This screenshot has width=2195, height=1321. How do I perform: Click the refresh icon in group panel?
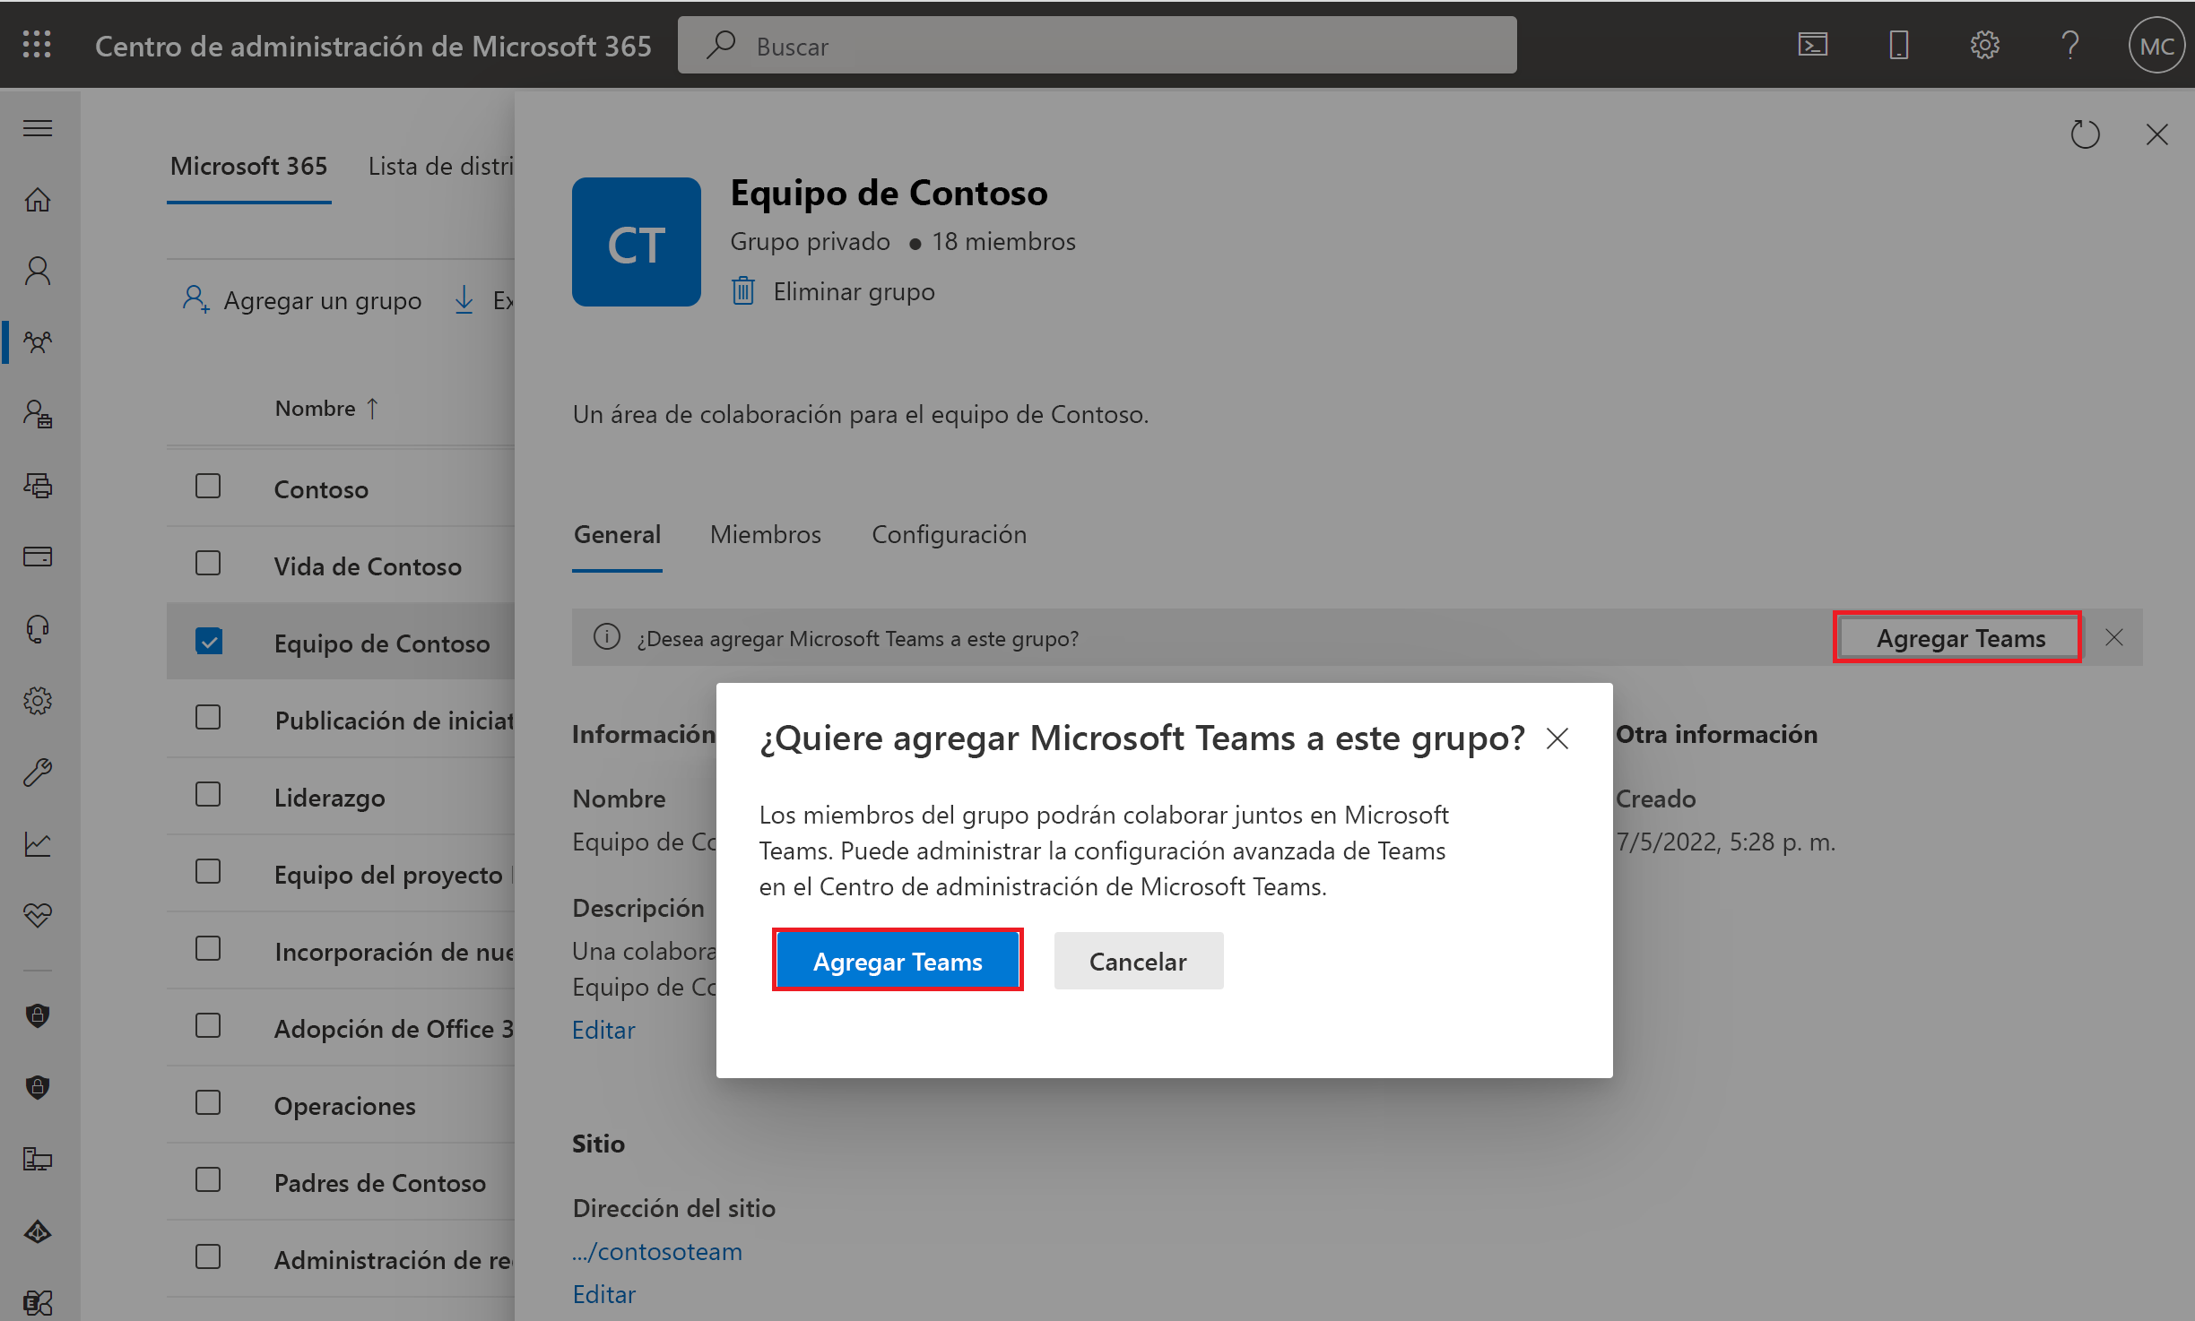click(2085, 134)
